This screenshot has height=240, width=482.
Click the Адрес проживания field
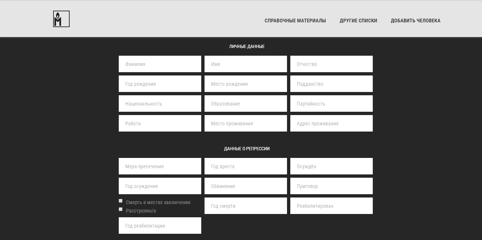tap(331, 123)
